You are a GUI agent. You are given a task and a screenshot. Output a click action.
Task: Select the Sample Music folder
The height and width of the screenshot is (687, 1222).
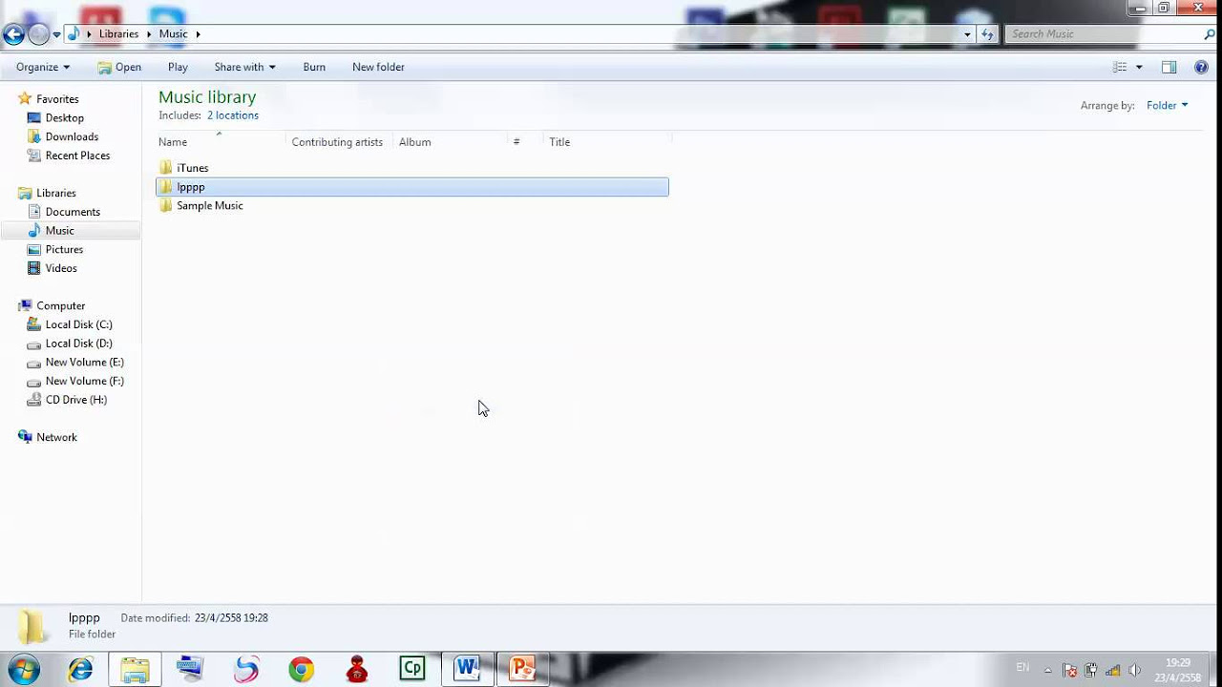click(x=209, y=206)
